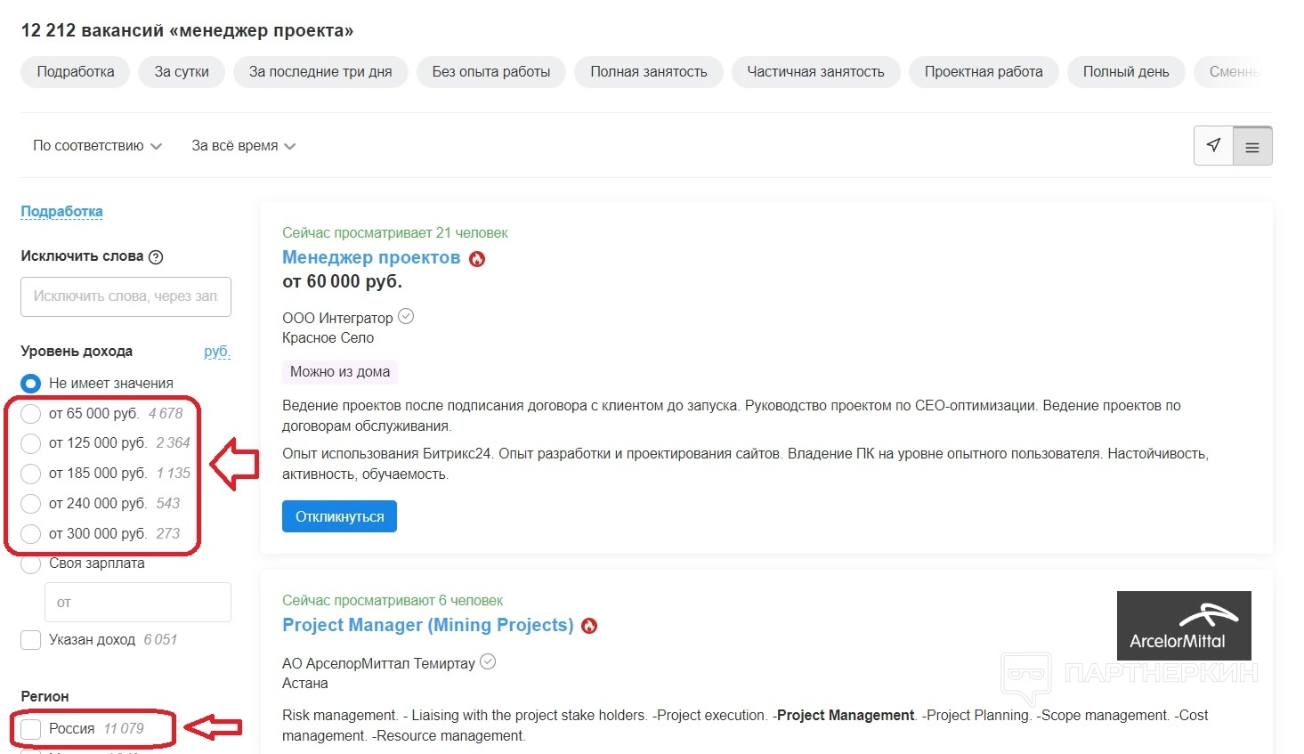The image size is (1304, 754).
Task: Choose от 300 000 руб. income option
Action: (31, 534)
